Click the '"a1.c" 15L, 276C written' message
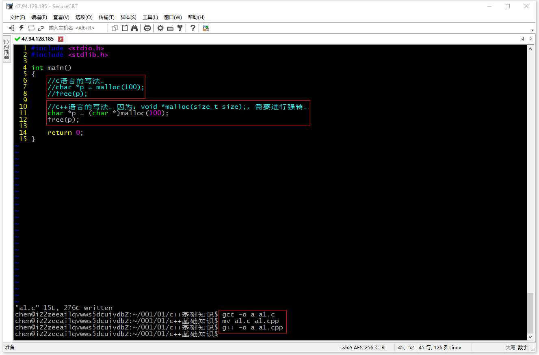Viewport: 539px width, 355px height. (64, 308)
